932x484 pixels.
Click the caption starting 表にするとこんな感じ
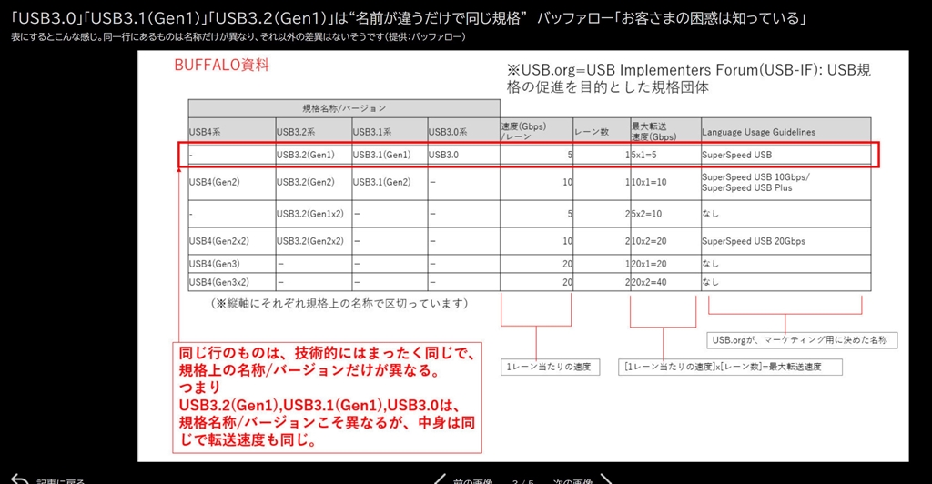point(238,36)
